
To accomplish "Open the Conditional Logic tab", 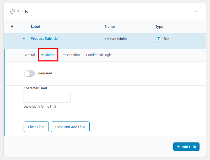I will pyautogui.click(x=99, y=55).
